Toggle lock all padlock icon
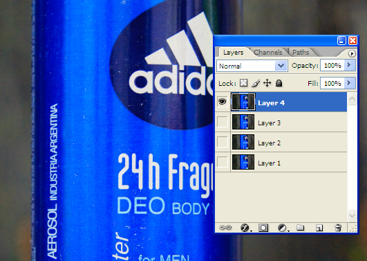367x261 pixels. pyautogui.click(x=279, y=83)
